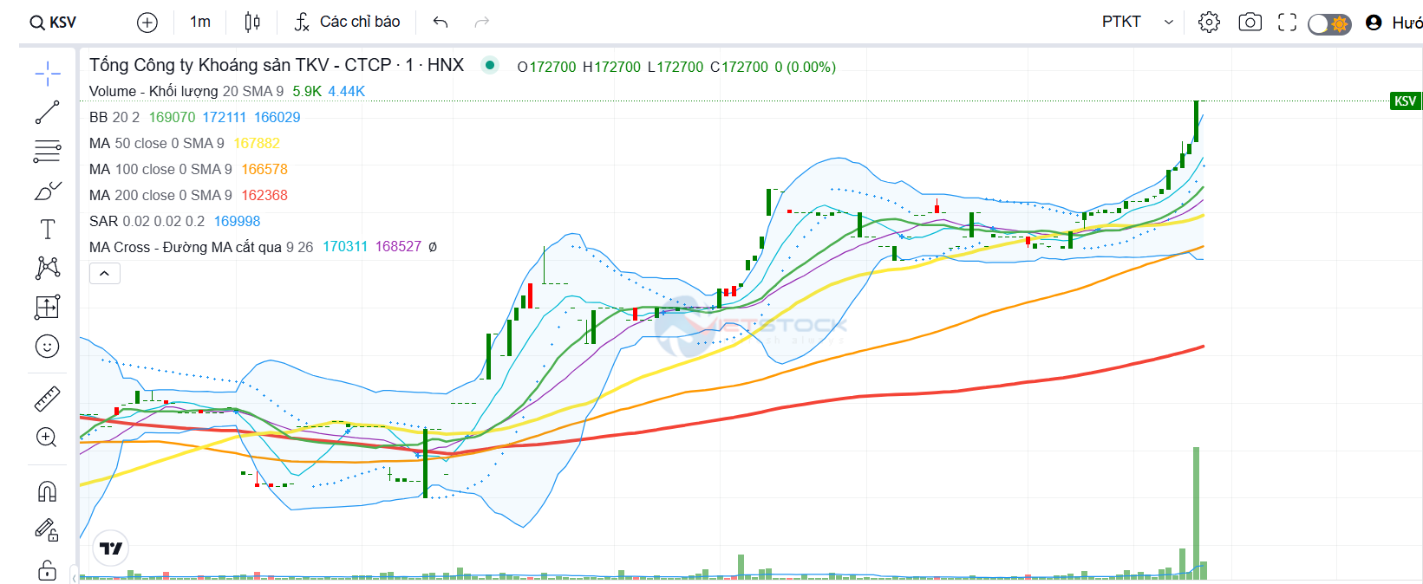Toggle magnet mode for drawings
Image resolution: width=1423 pixels, height=584 pixels.
pyautogui.click(x=48, y=491)
